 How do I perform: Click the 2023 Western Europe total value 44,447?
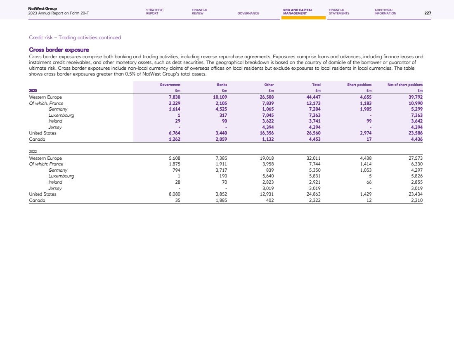pos(313,97)
